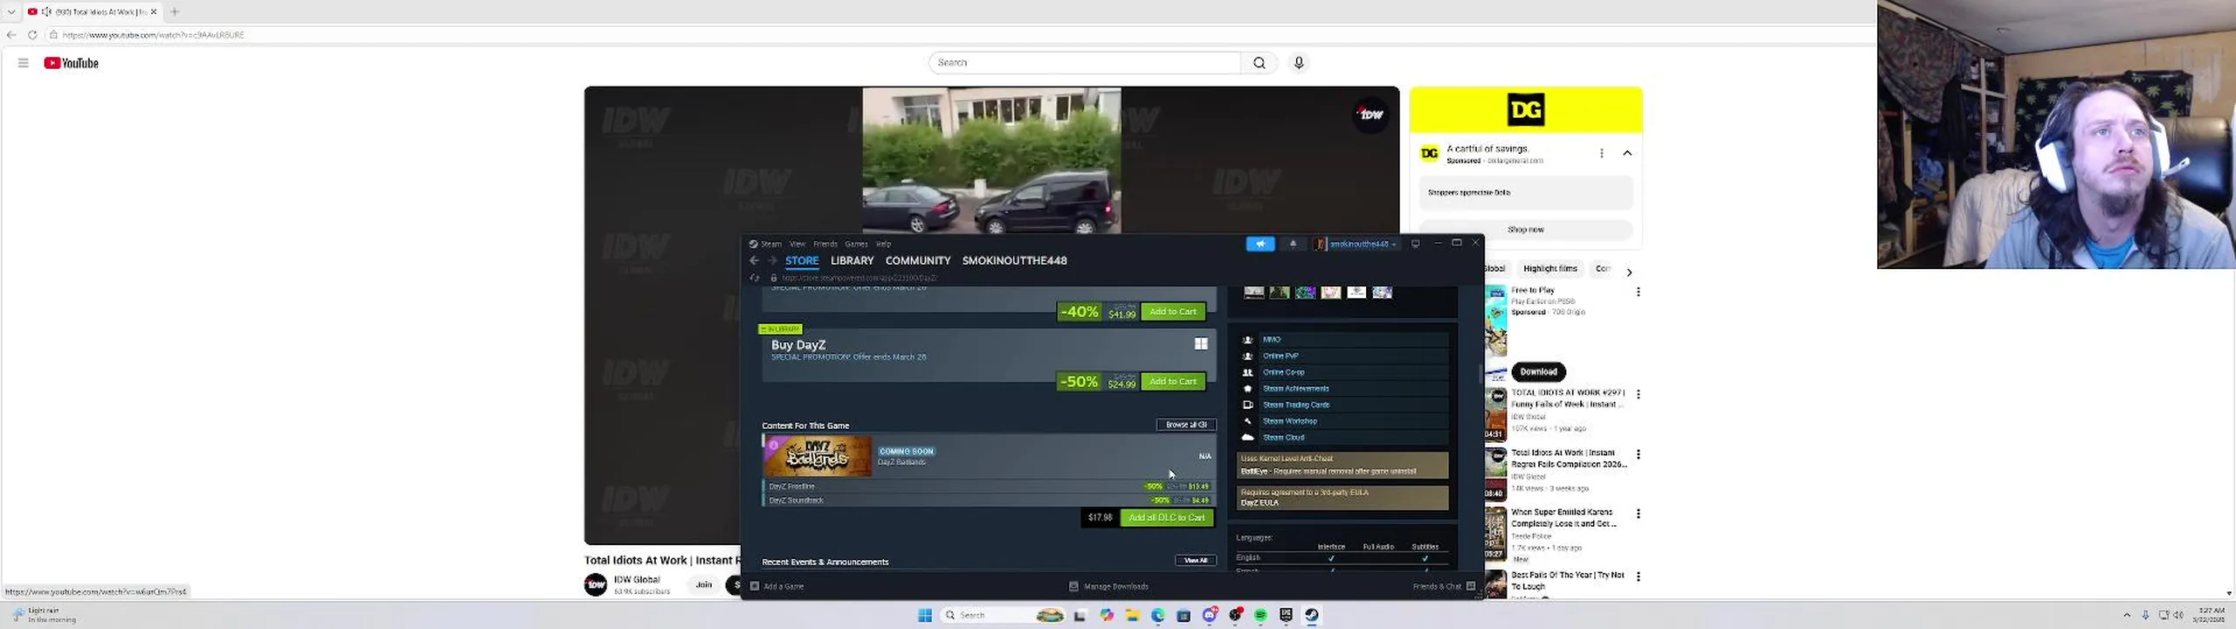Launch File Explorer from the taskbar

[1133, 615]
